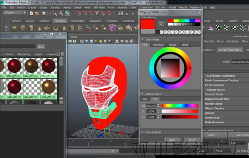249x158 pixels.
Task: Click the planar mapping checker flag icon
Action: pos(219,28)
